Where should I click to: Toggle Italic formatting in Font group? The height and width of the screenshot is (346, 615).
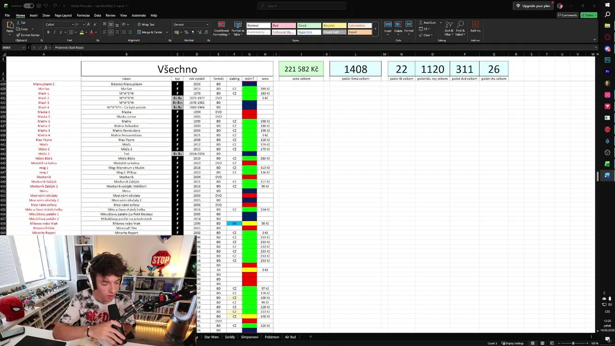coord(54,32)
